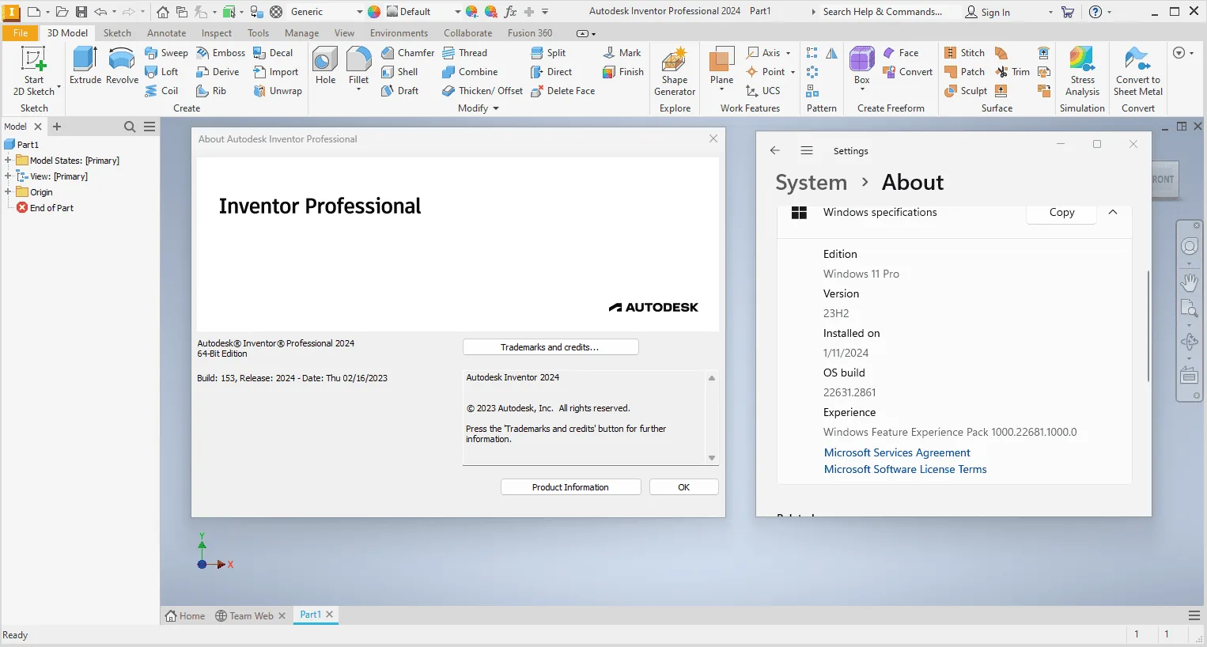The image size is (1207, 647).
Task: Open the Inspect tab
Action: pos(217,33)
